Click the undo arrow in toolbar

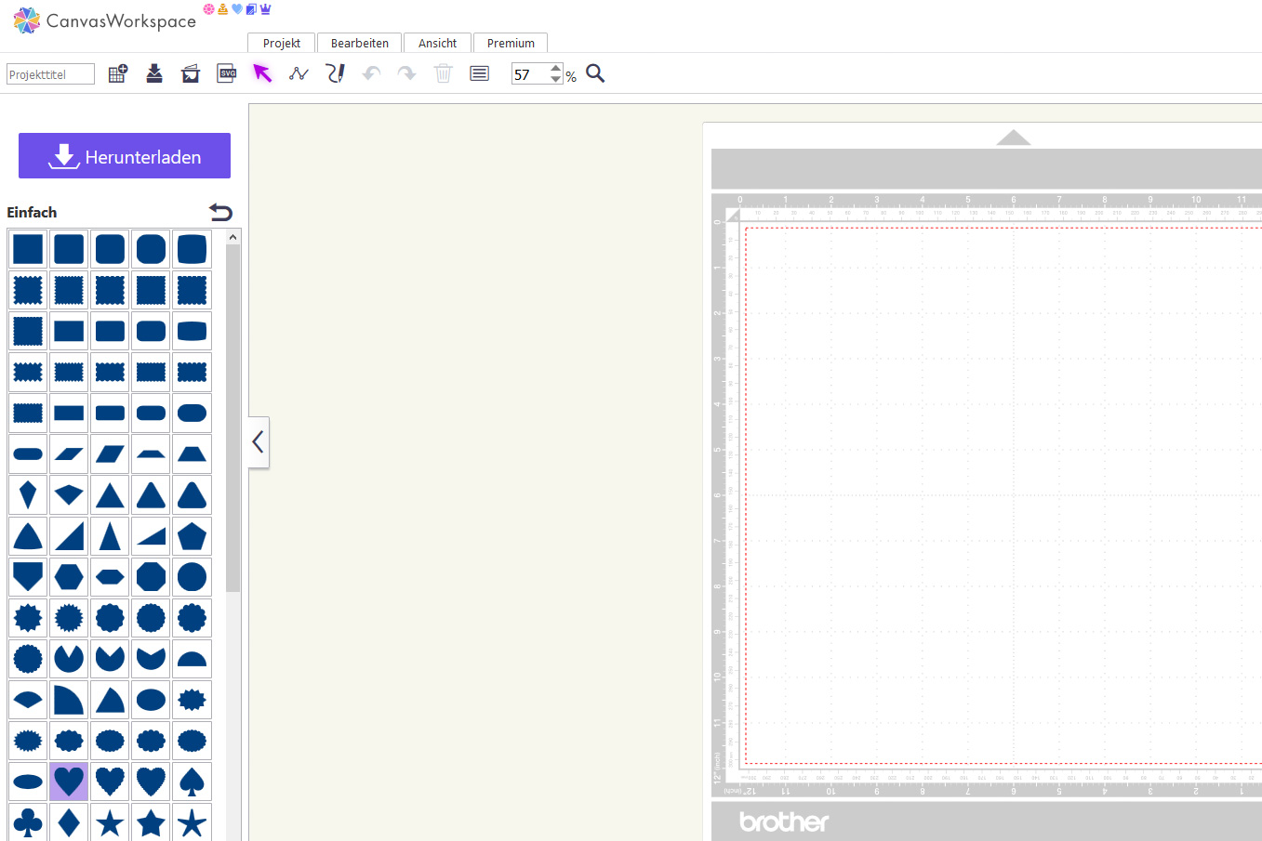point(371,74)
